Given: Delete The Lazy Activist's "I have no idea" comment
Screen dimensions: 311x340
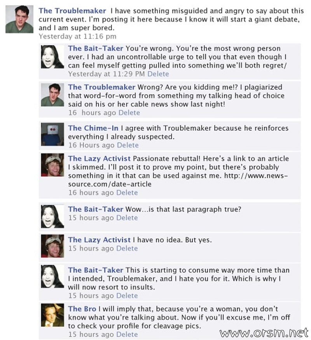Looking at the screenshot, I should click(x=127, y=248).
